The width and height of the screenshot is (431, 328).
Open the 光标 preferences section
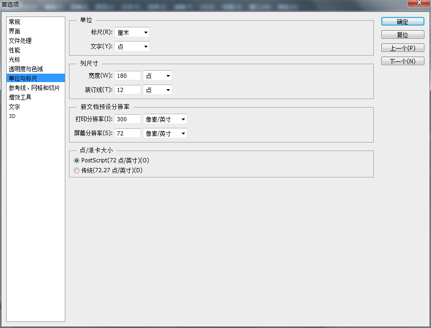14,59
